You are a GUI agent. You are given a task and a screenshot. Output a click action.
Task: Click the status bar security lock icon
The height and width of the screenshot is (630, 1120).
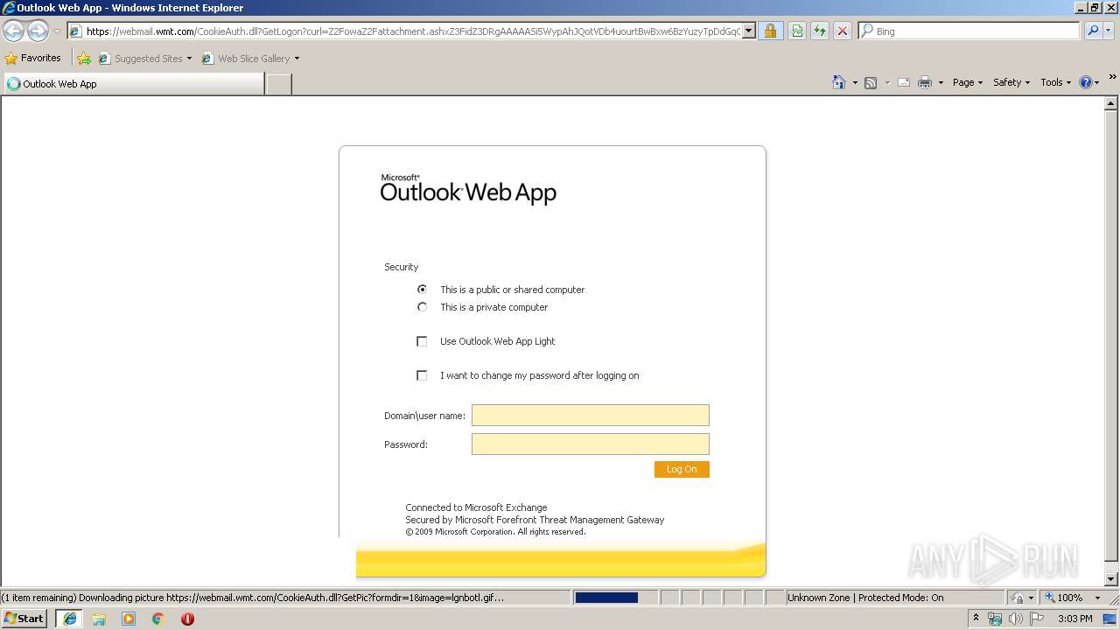(x=1018, y=598)
